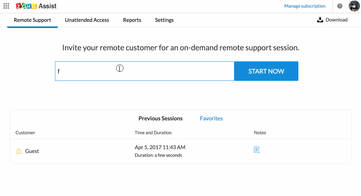
Task: Click the Download text label
Action: (x=336, y=20)
